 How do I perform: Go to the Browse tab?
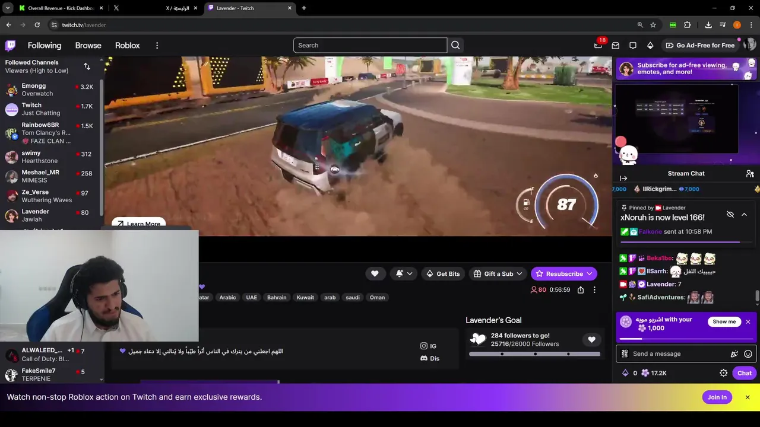pyautogui.click(x=88, y=46)
